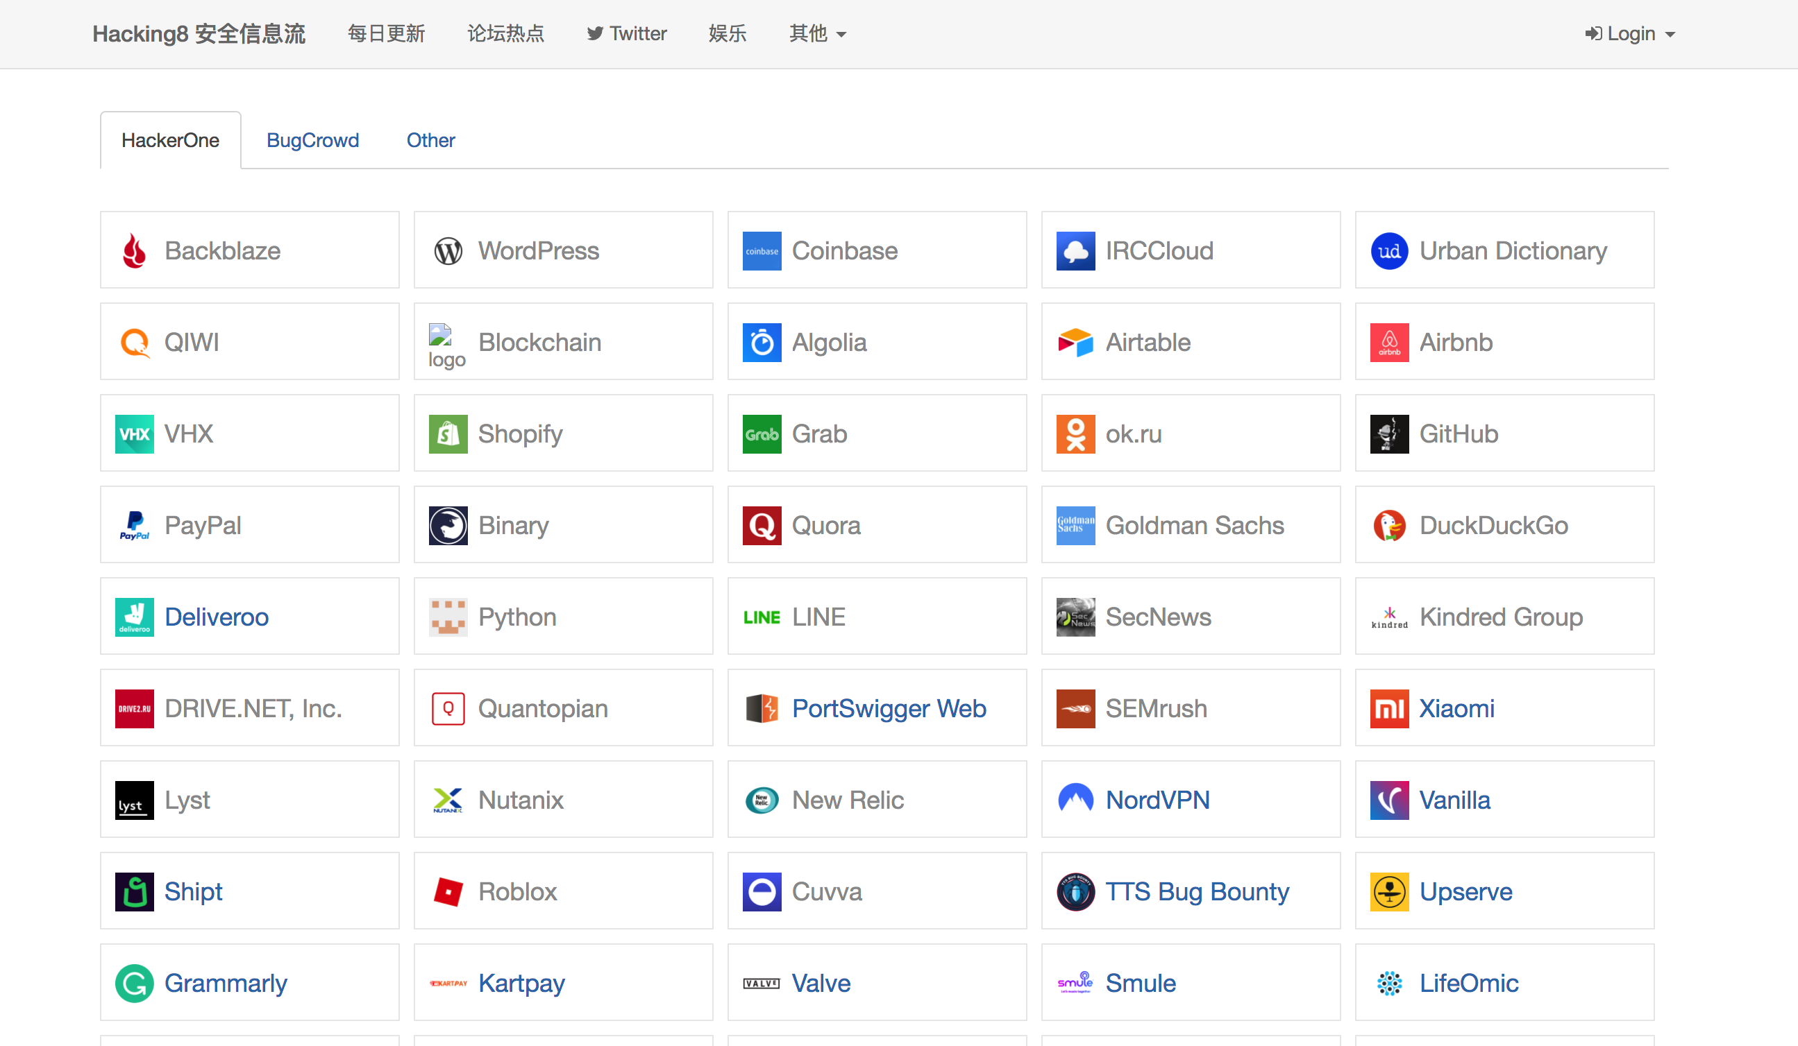1798x1046 pixels.
Task: Click the SecNews entry name
Action: click(1159, 617)
